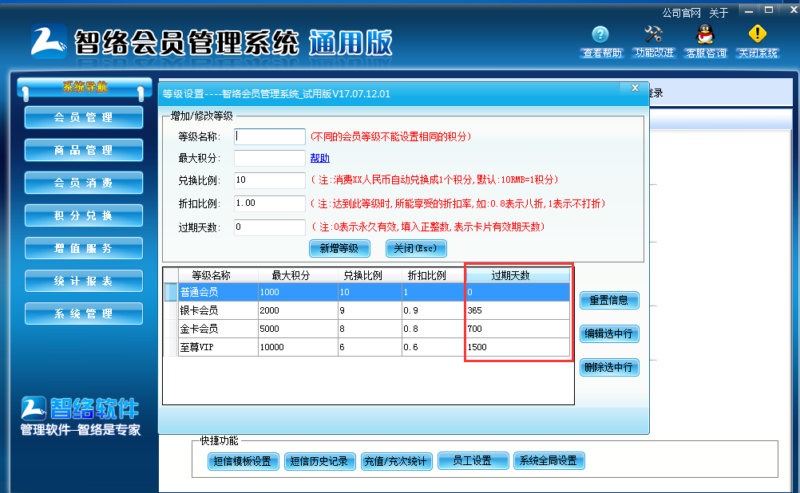
Task: Open the 会员管理 sidebar section
Action: (x=83, y=116)
